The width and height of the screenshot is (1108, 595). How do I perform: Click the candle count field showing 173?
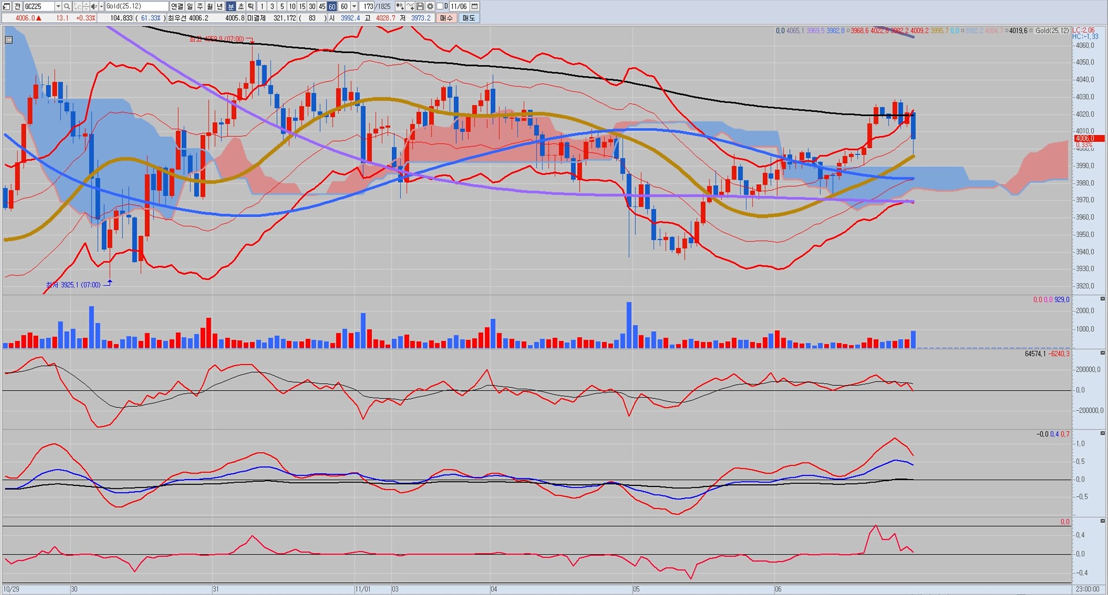(366, 6)
